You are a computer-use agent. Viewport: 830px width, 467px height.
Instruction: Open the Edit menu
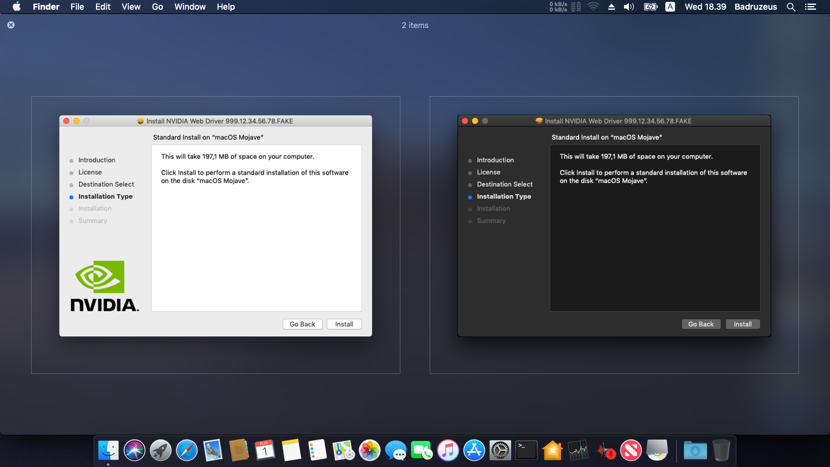pos(103,7)
